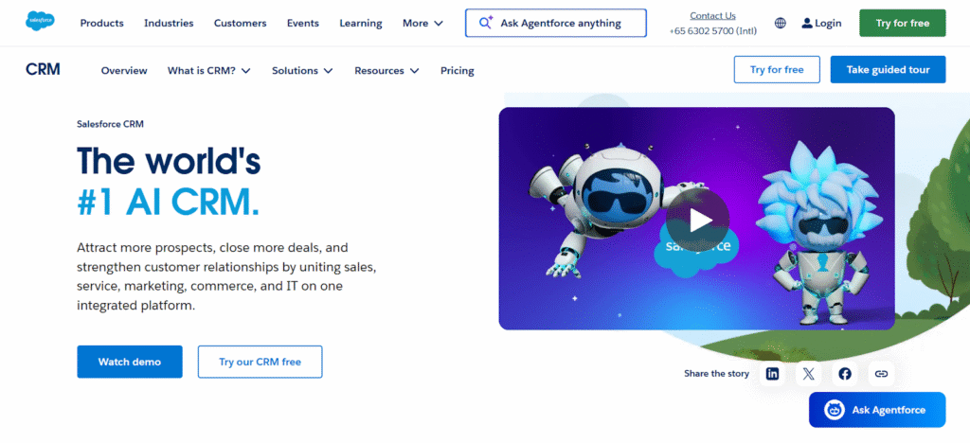The image size is (970, 443).
Task: Click the Login person icon
Action: (806, 23)
